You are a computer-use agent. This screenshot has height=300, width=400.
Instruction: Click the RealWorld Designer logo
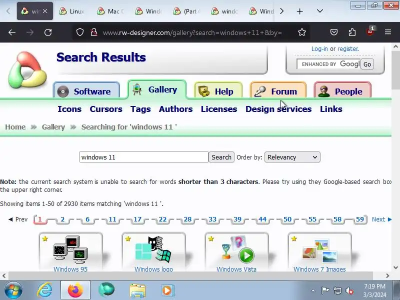pos(27,70)
